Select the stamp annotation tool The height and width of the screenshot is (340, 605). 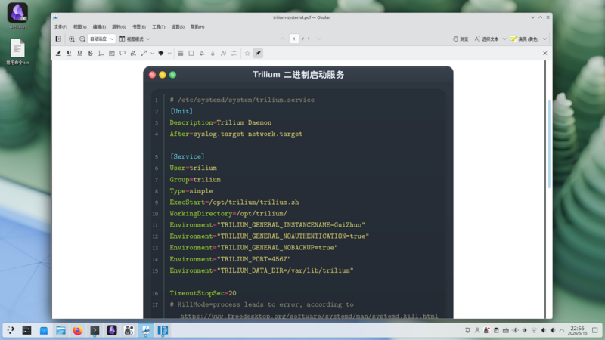click(161, 54)
